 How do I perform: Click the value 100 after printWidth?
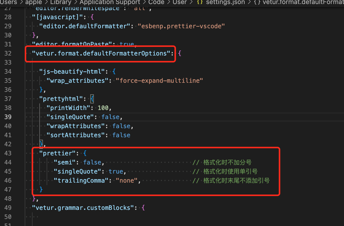tap(103, 108)
